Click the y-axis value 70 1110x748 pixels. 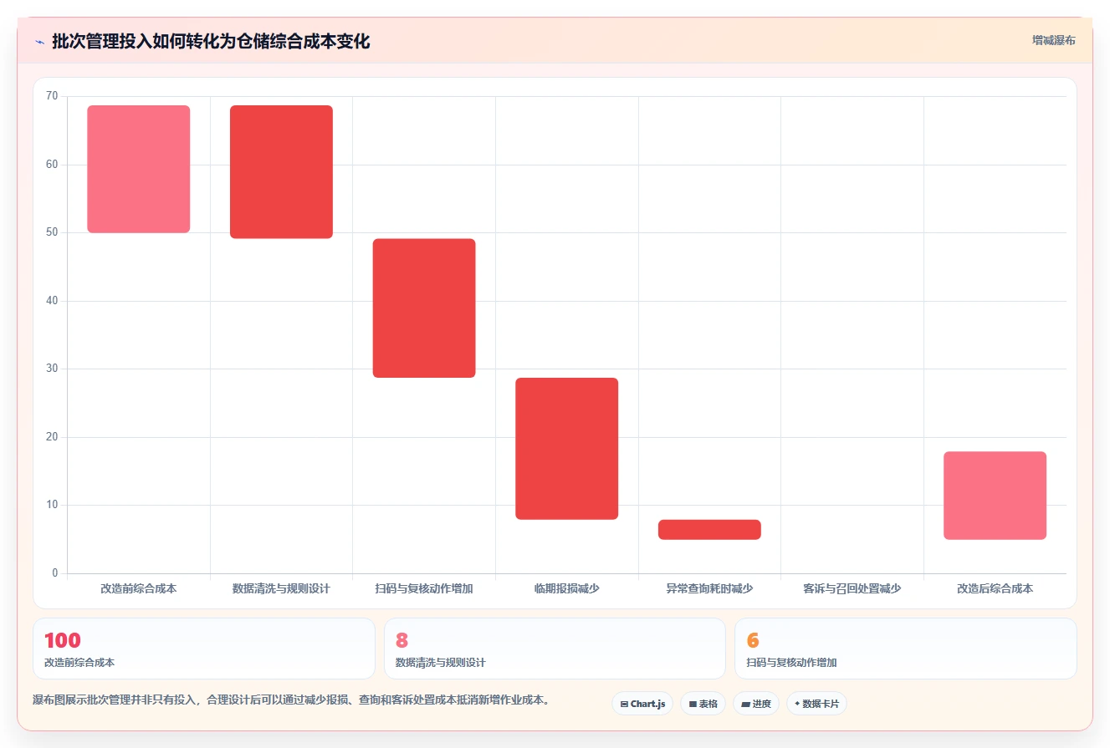click(x=52, y=96)
